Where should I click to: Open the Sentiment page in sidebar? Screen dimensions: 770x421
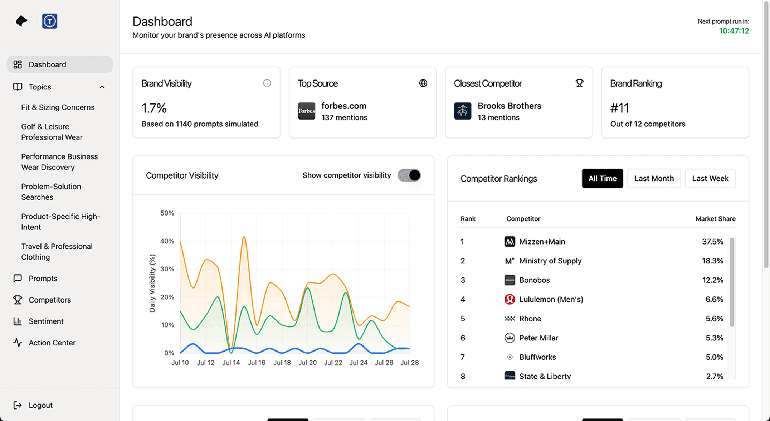(x=46, y=321)
